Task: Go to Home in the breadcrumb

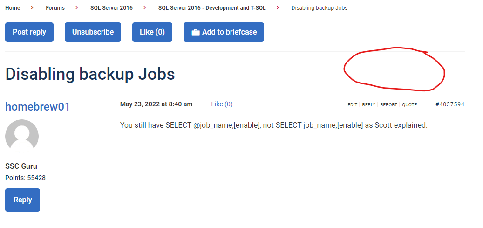Action: tap(13, 8)
